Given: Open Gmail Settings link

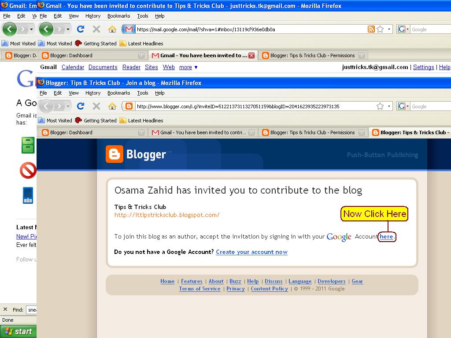Looking at the screenshot, I should (x=423, y=67).
